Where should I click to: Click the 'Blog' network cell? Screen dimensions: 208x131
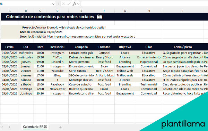[x=57, y=75]
